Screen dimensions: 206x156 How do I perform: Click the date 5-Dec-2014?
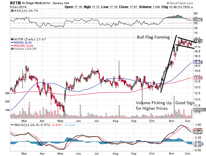point(18,7)
